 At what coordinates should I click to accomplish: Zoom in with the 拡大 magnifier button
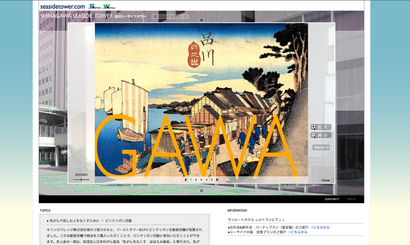click(321, 127)
